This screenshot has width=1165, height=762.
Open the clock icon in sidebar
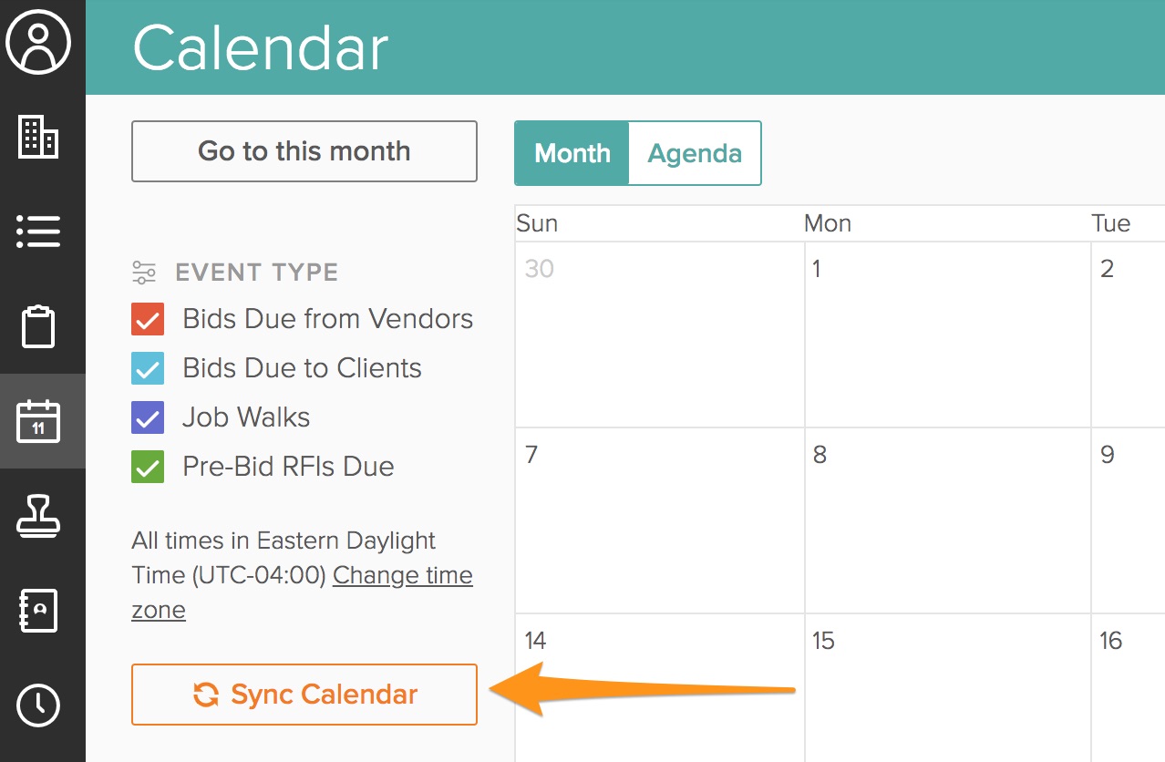coord(38,705)
